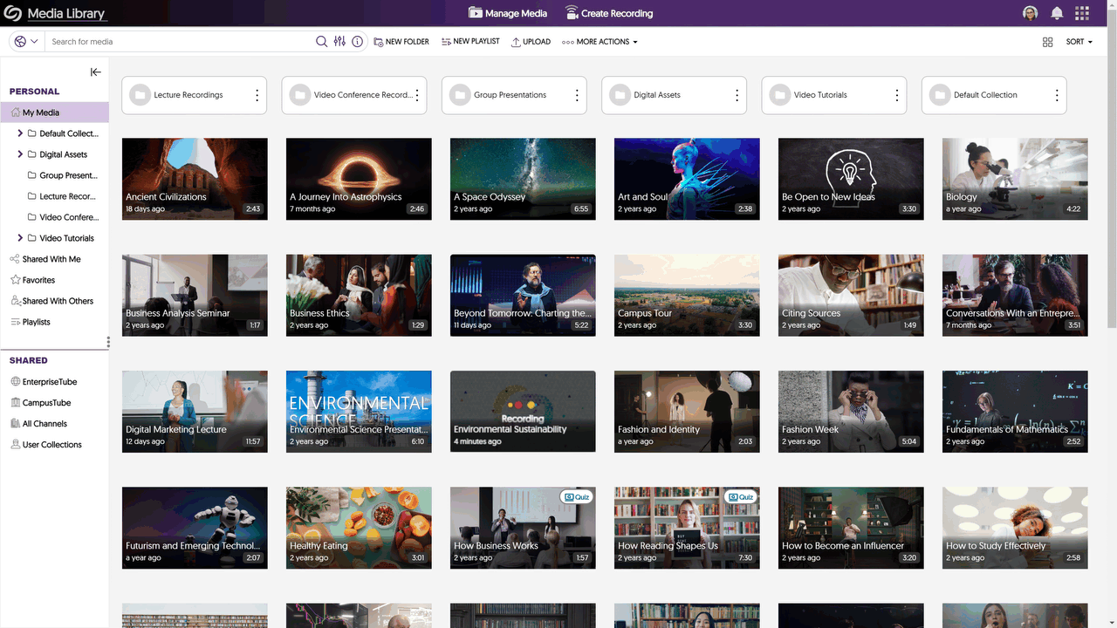Open your profile avatar menu
Image resolution: width=1117 pixels, height=628 pixels.
(1030, 12)
